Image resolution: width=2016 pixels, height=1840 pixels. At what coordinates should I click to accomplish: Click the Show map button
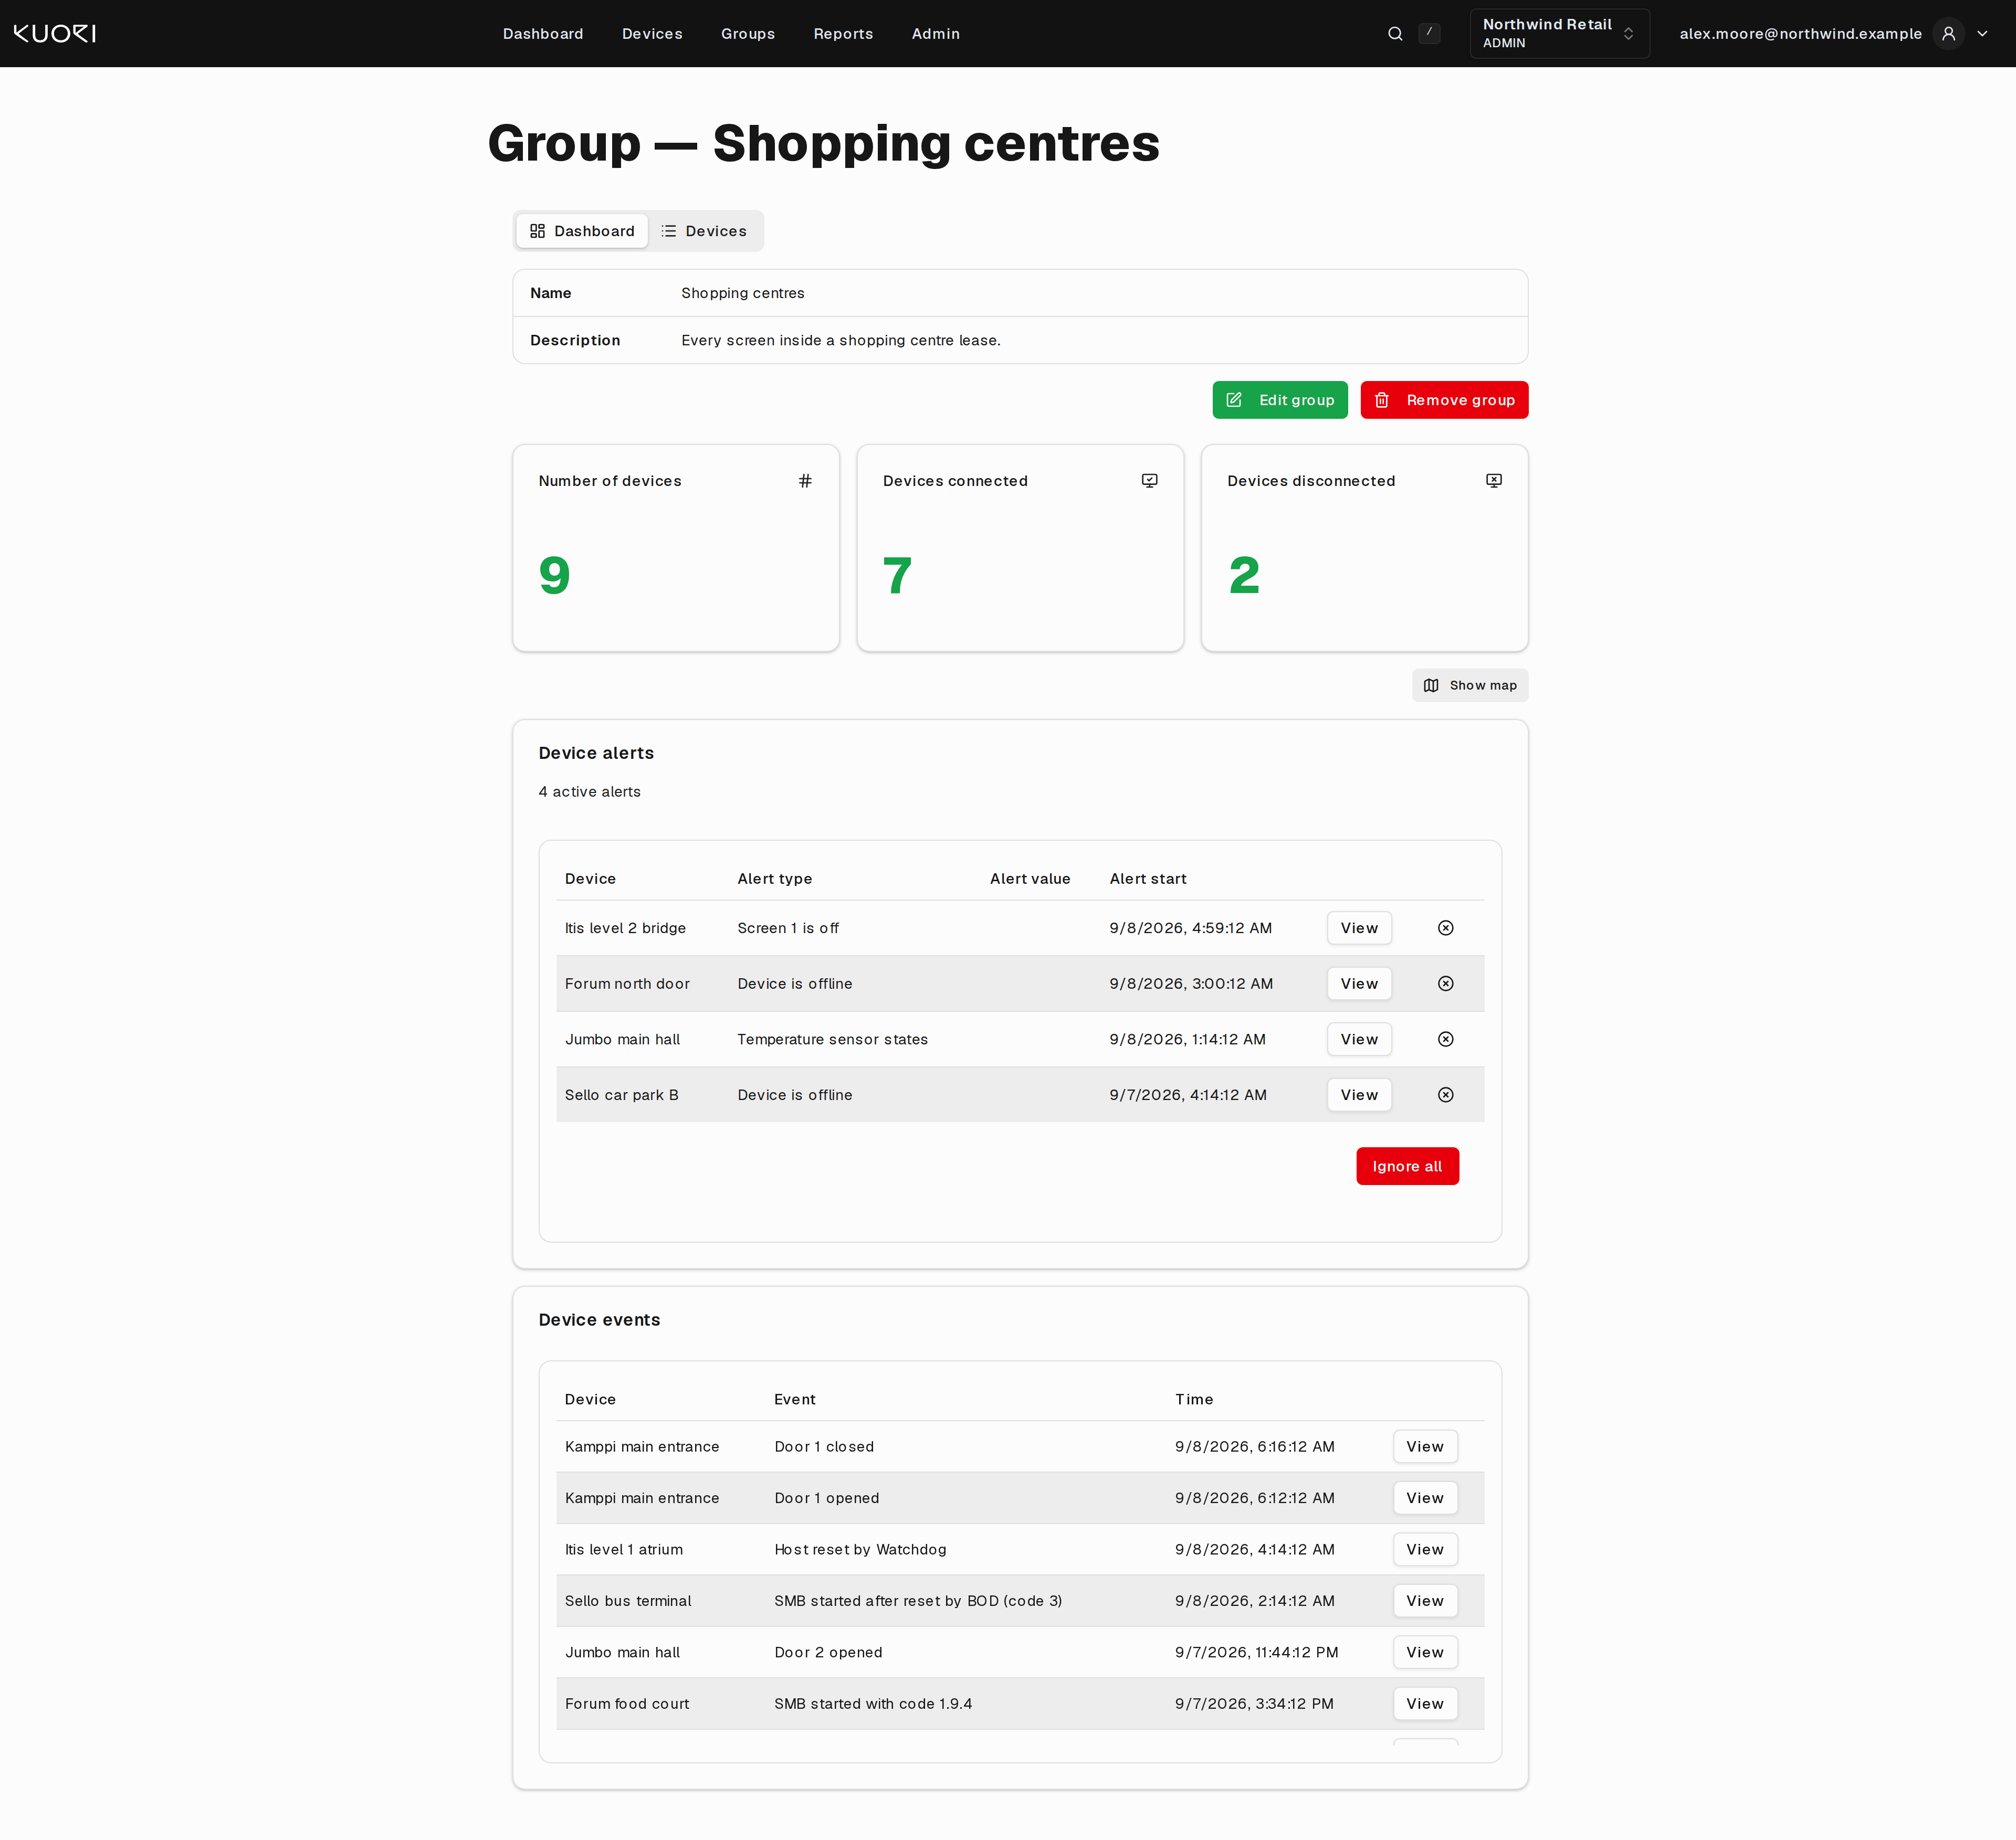tap(1469, 685)
